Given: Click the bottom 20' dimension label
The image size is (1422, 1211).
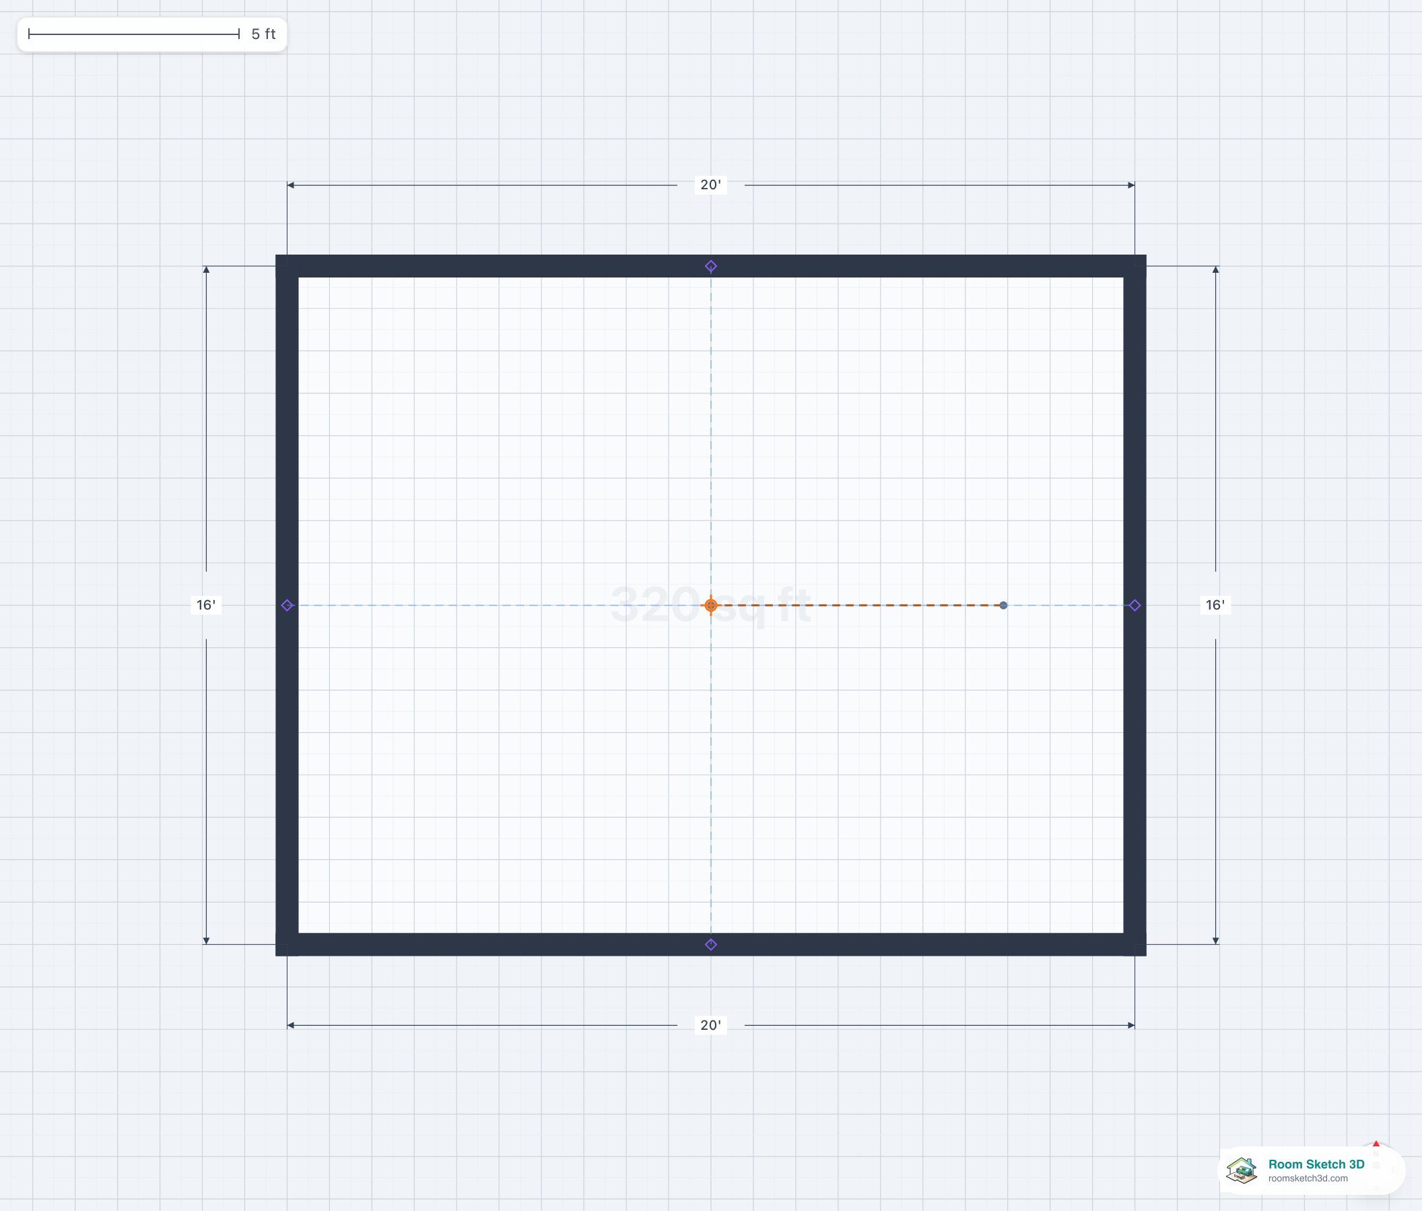Looking at the screenshot, I should (x=711, y=1025).
